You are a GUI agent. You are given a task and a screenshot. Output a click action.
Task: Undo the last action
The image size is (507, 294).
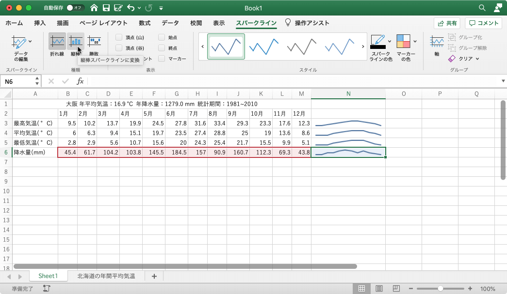click(131, 8)
